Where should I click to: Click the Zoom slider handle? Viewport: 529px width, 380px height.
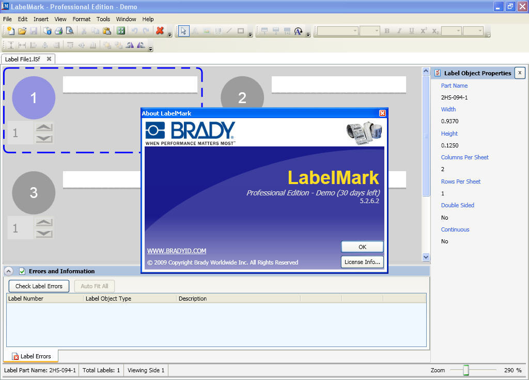click(x=466, y=370)
